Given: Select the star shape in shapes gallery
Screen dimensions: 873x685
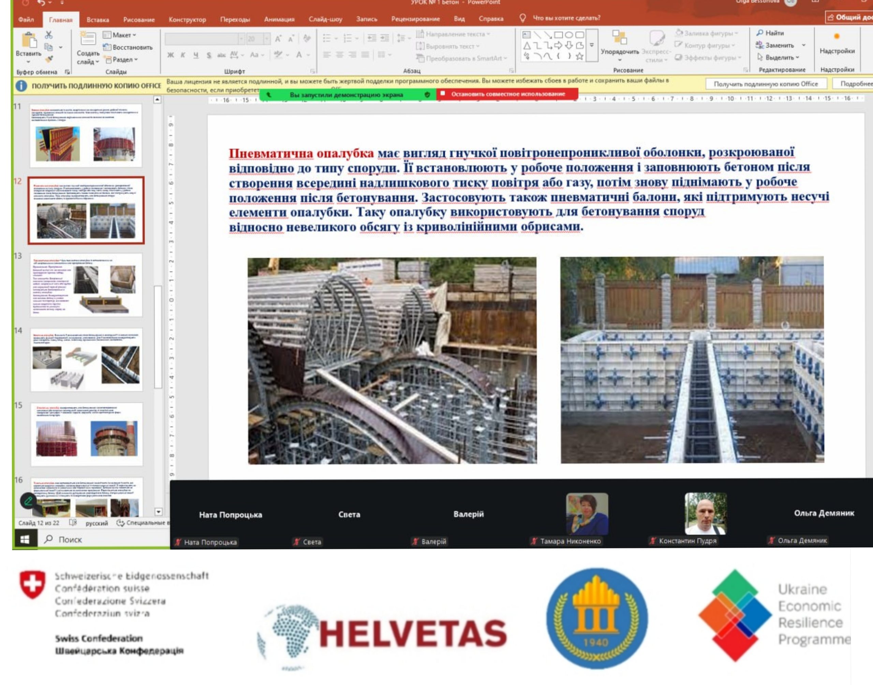Looking at the screenshot, I should coord(579,57).
